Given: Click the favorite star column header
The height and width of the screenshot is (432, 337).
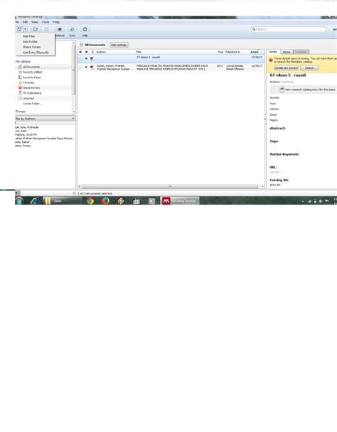Looking at the screenshot, I should (x=80, y=52).
